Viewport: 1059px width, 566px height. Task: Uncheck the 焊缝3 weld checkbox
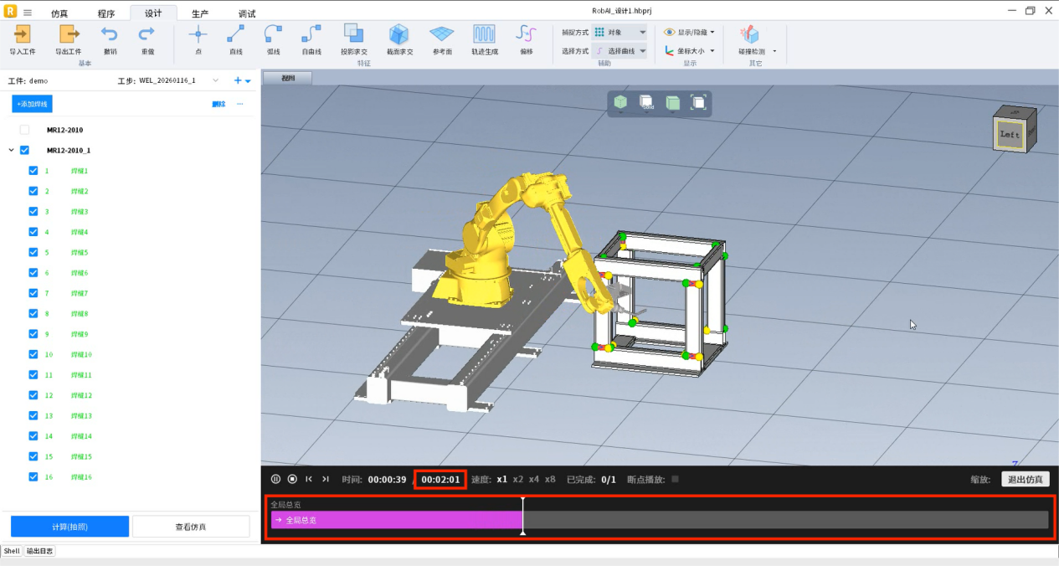coord(33,212)
